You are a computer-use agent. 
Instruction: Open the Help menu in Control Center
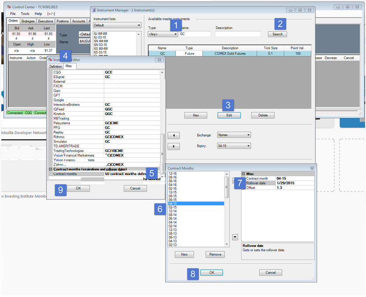(38, 14)
